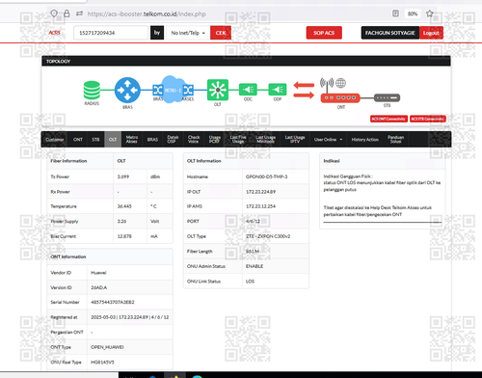Image resolution: width=482 pixels, height=378 pixels.
Task: Click the 80% zoom indicator
Action: pyautogui.click(x=413, y=13)
